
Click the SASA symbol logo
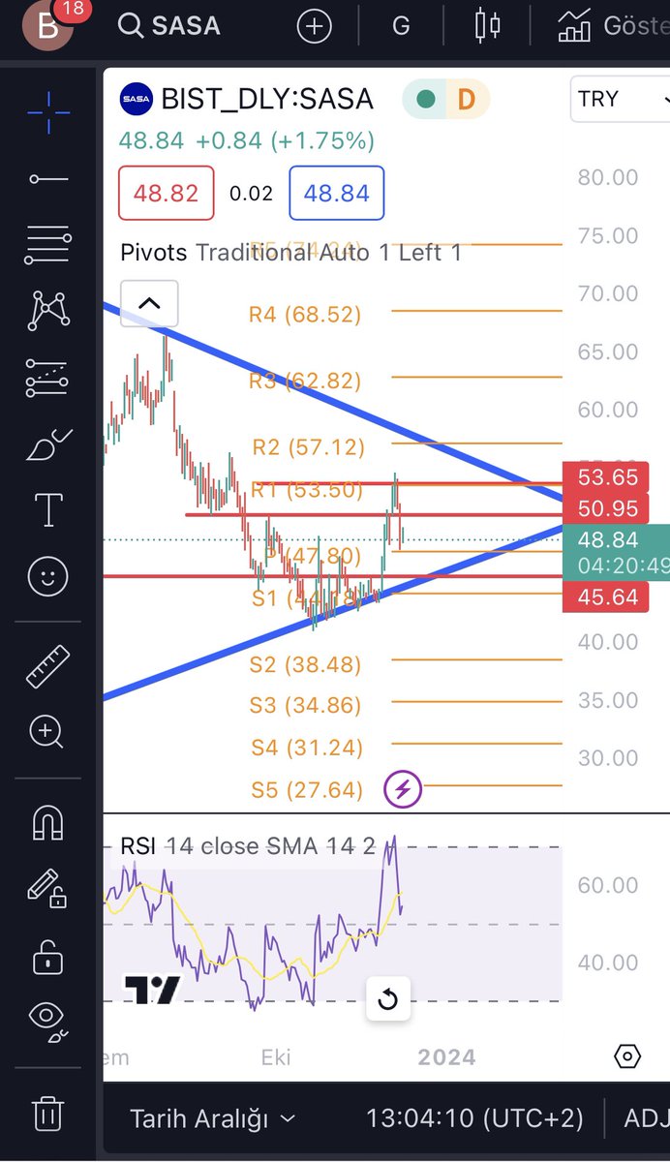click(x=135, y=99)
